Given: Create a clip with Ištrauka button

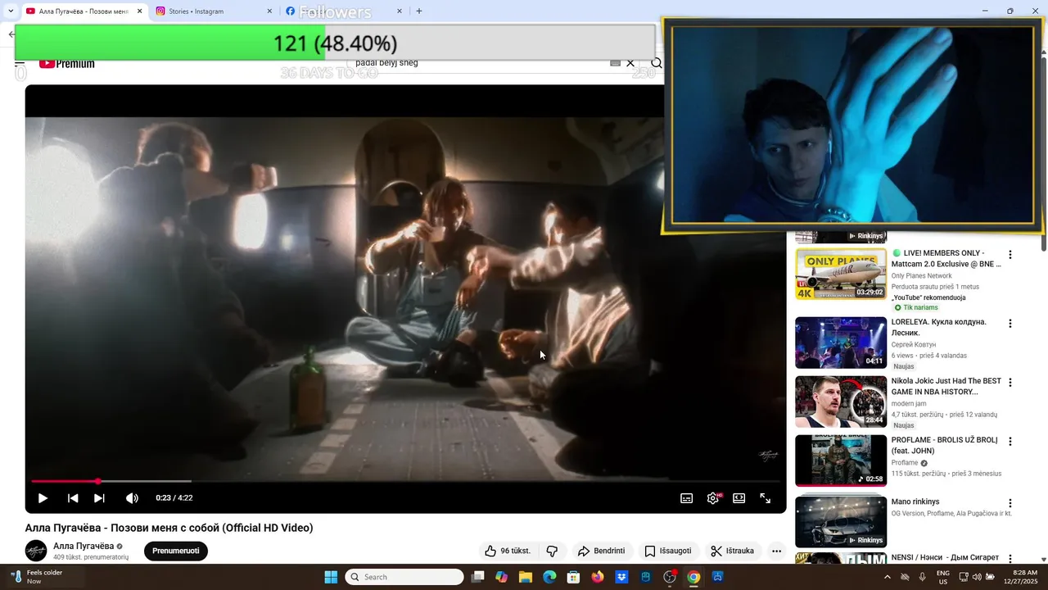Looking at the screenshot, I should (x=732, y=551).
